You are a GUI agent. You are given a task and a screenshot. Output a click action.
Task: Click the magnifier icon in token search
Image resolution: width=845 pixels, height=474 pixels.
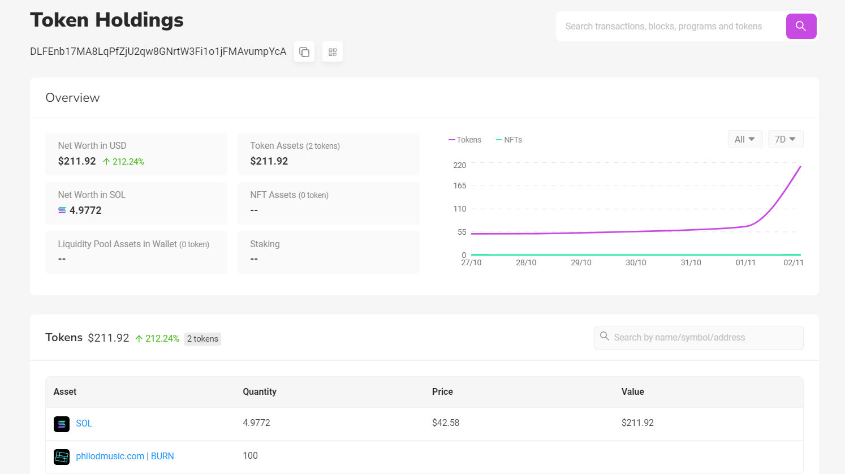[605, 337]
